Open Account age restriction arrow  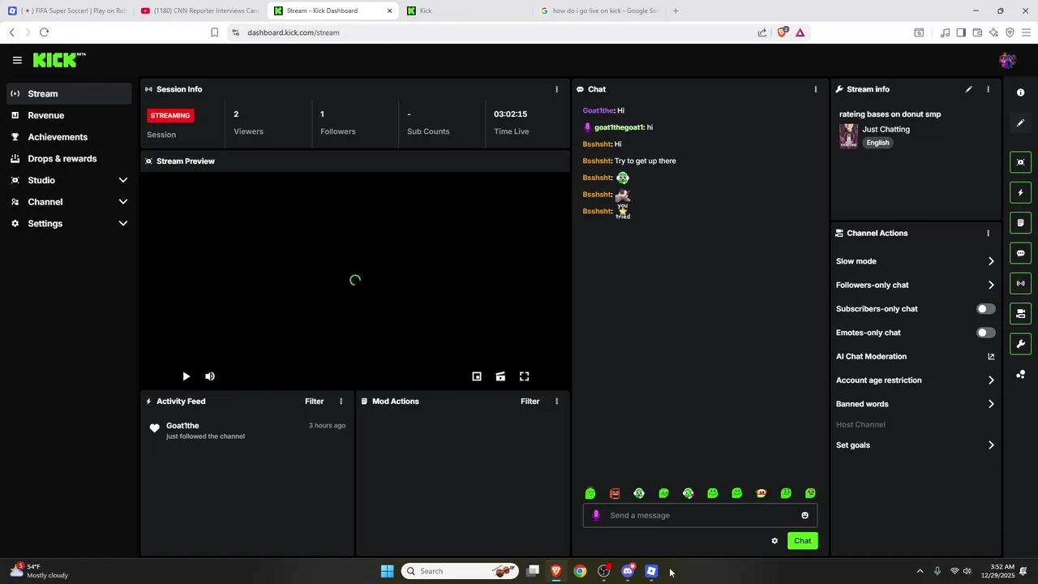tap(991, 380)
